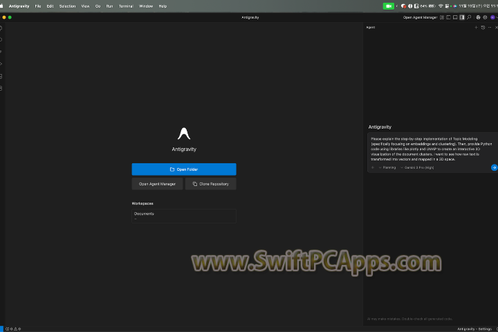Open the Selection menu
The width and height of the screenshot is (498, 332).
pos(67,6)
